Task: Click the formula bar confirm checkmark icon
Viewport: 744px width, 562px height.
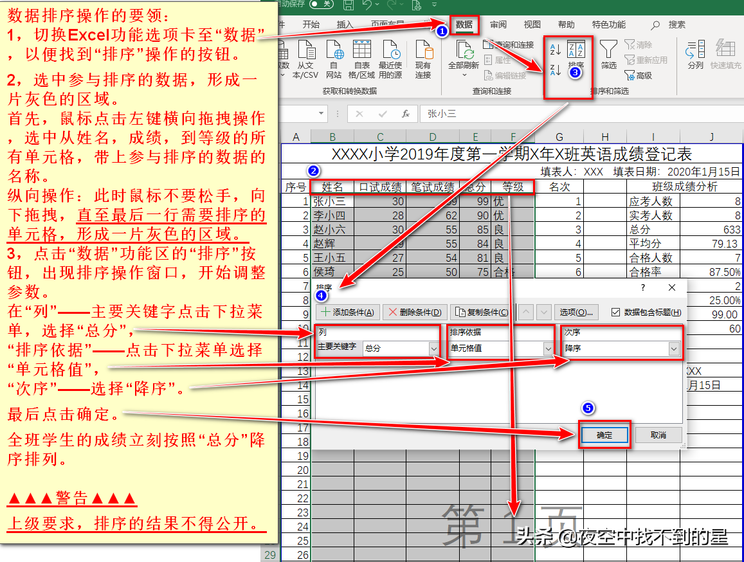Action: tap(383, 113)
